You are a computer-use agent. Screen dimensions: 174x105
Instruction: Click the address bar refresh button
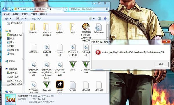[66, 9]
